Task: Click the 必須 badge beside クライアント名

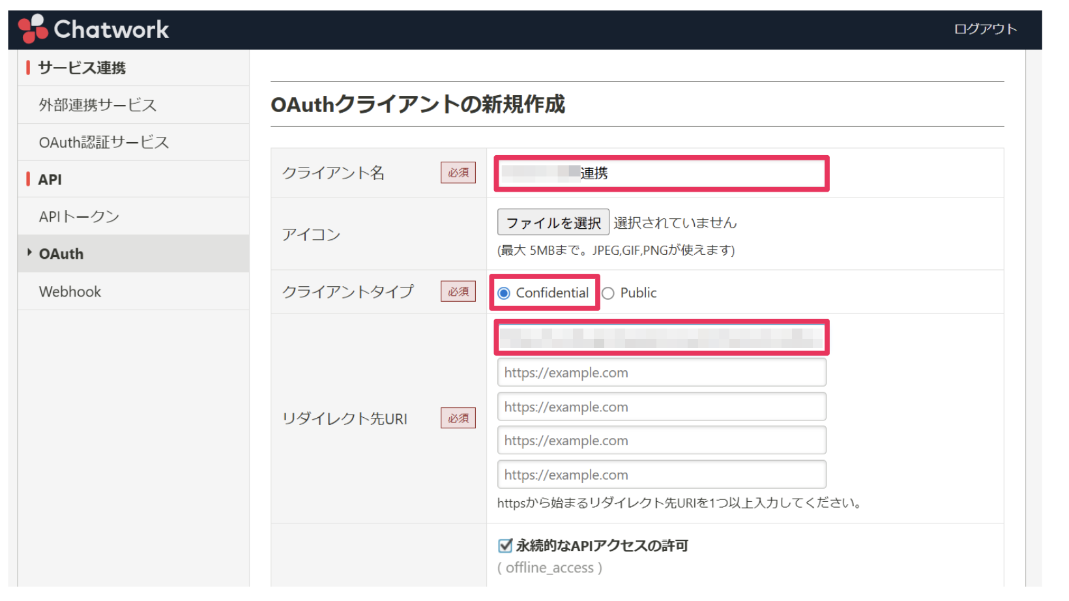Action: coord(458,173)
